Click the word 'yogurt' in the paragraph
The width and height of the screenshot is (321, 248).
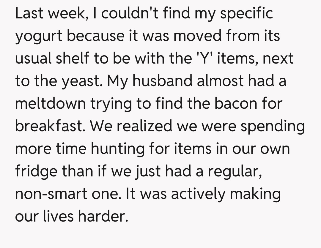pyautogui.click(x=38, y=36)
